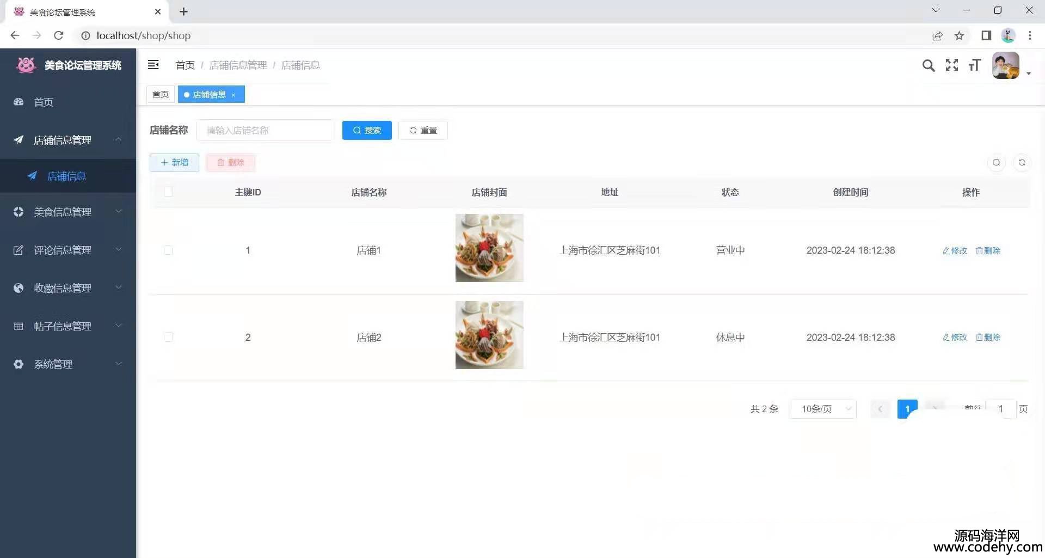Reload the page in the browser
Viewport: 1045px width, 558px height.
click(59, 36)
